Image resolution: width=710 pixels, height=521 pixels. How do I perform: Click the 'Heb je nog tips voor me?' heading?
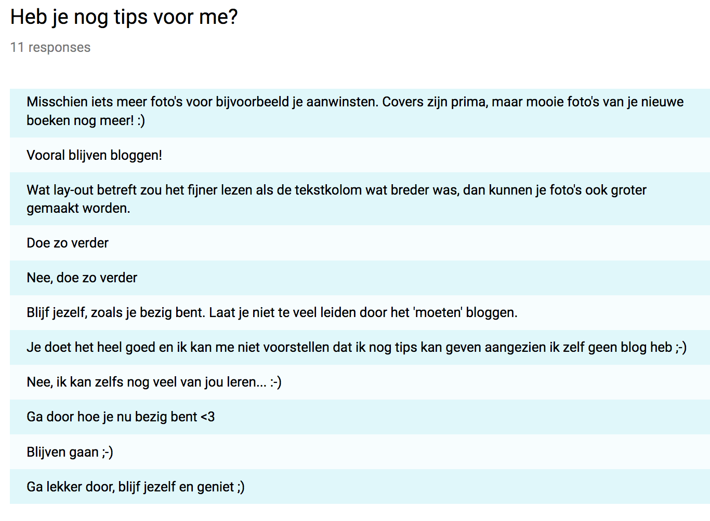click(x=124, y=17)
